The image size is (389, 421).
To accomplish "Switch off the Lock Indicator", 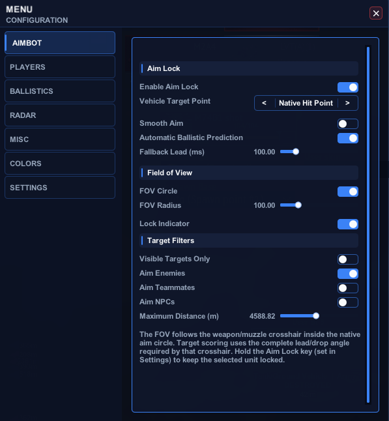I will coord(348,224).
